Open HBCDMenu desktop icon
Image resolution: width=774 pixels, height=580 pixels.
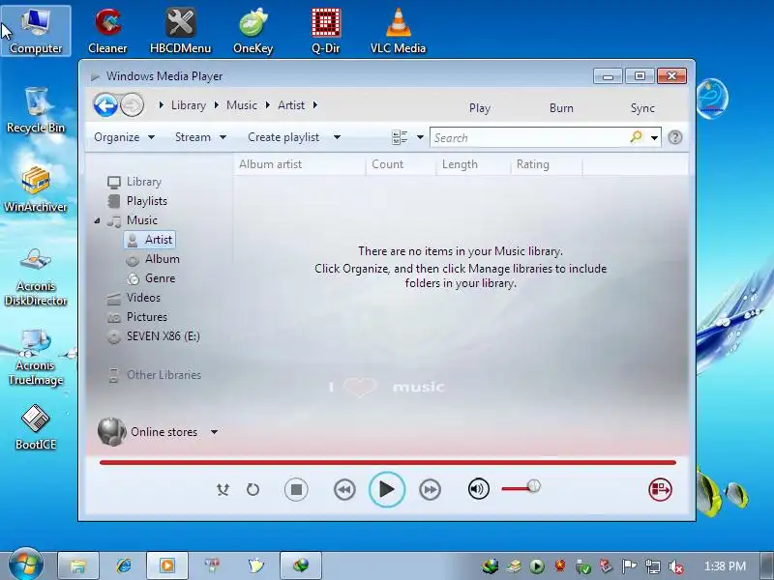tap(180, 31)
